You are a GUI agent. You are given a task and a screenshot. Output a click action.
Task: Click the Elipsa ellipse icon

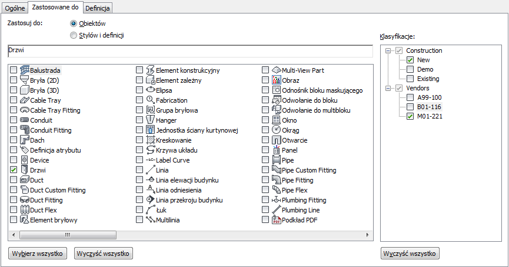coord(151,90)
